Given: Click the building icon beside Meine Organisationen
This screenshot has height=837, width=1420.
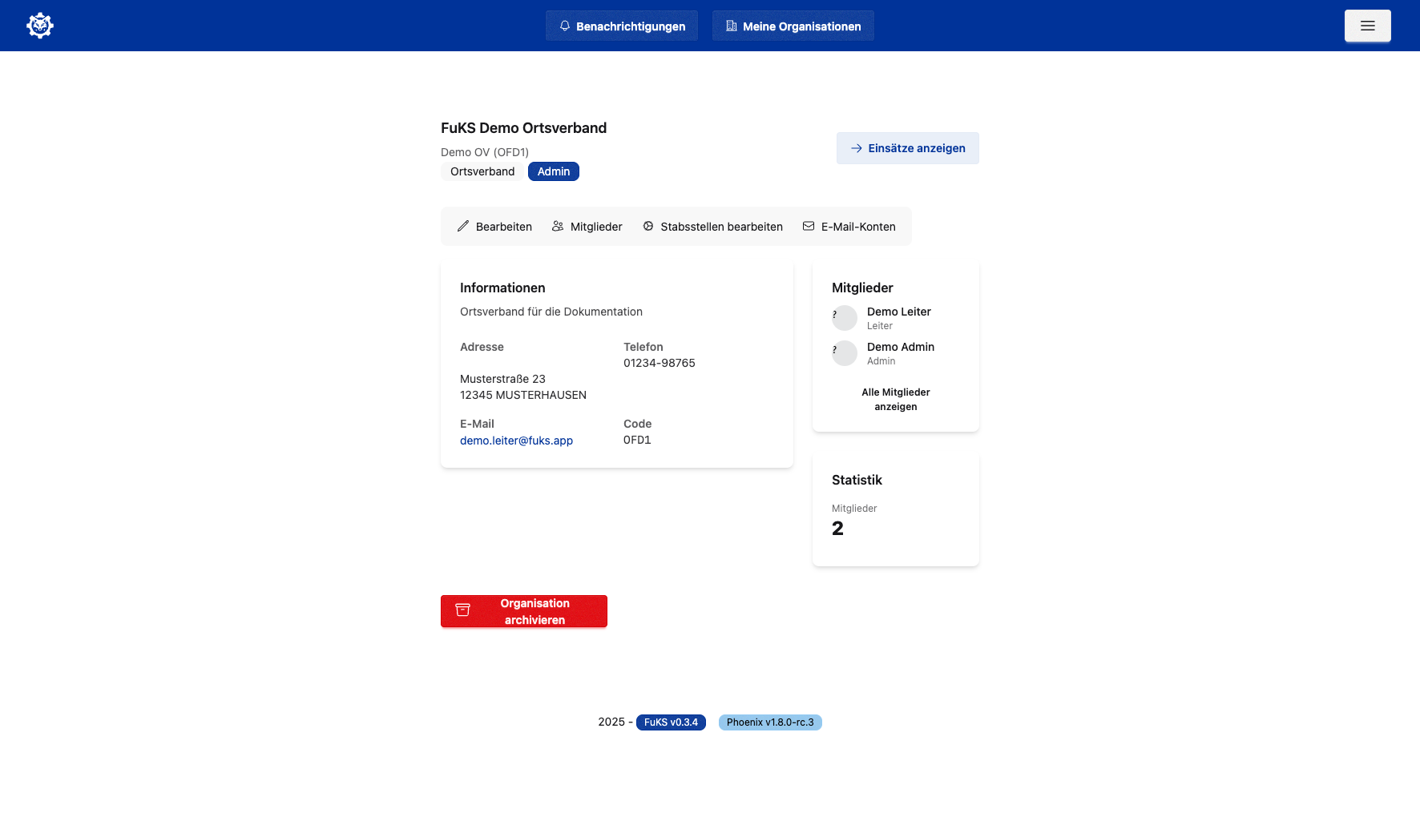Looking at the screenshot, I should point(730,25).
